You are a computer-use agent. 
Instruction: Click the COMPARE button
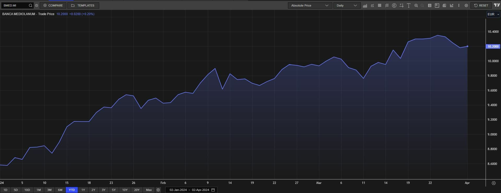tap(53, 5)
